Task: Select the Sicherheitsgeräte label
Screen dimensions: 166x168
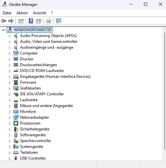Action: 35,129
